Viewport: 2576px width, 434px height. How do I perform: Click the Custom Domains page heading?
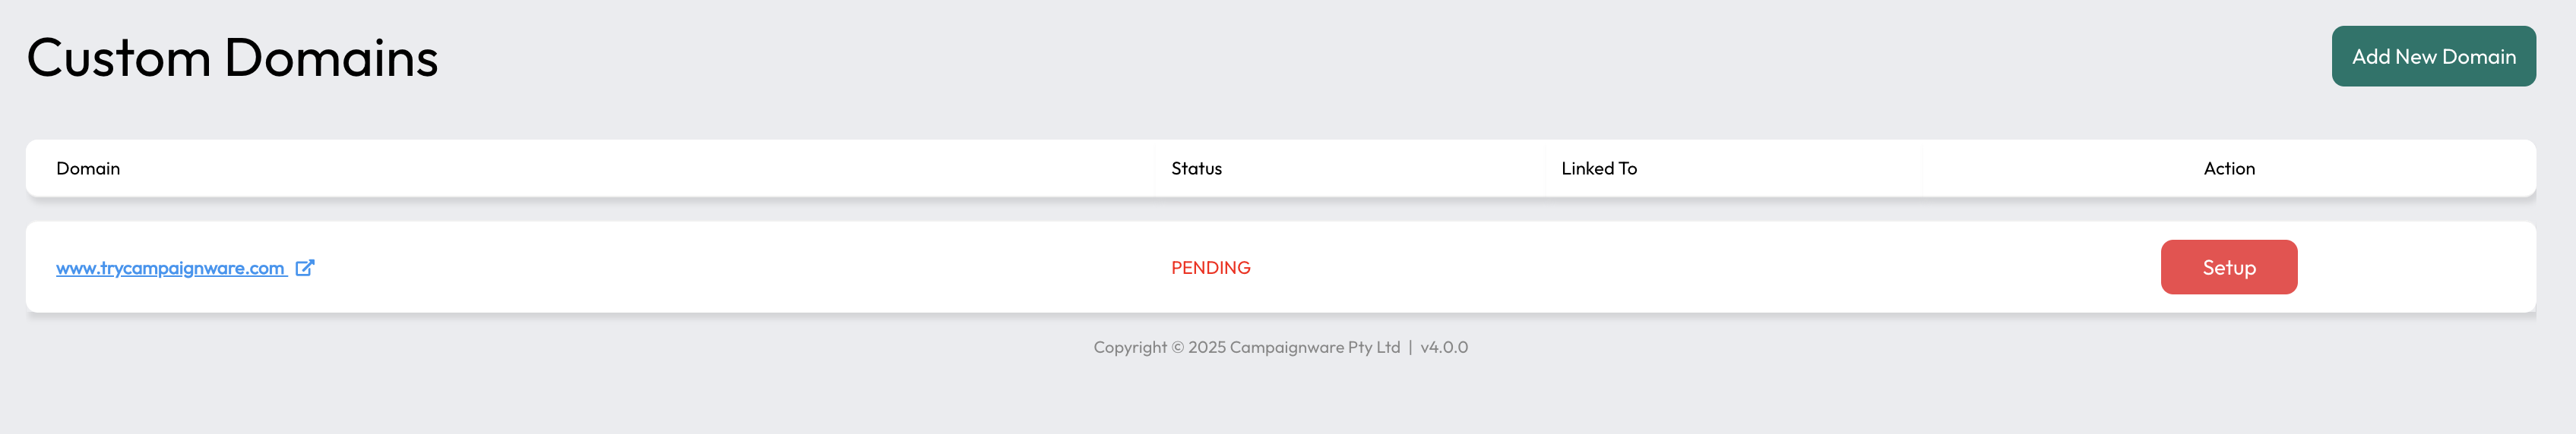(232, 57)
